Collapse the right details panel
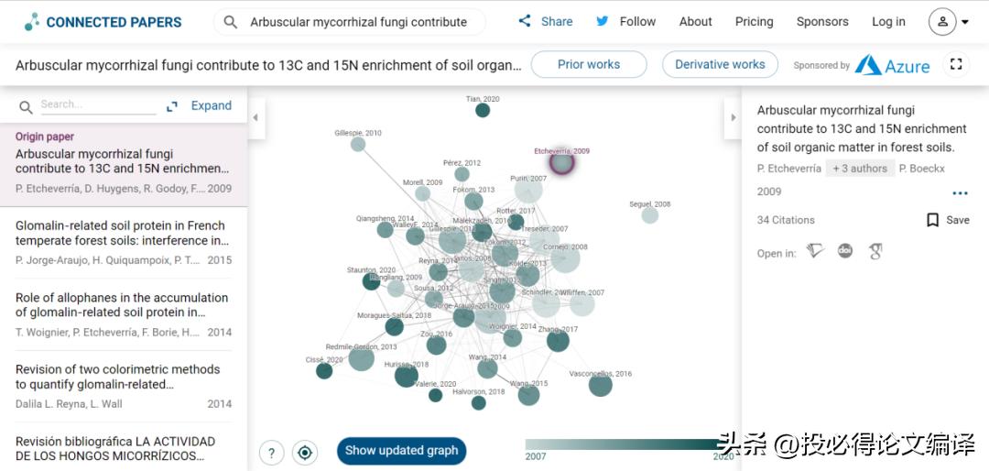This screenshot has width=989, height=471. (732, 117)
